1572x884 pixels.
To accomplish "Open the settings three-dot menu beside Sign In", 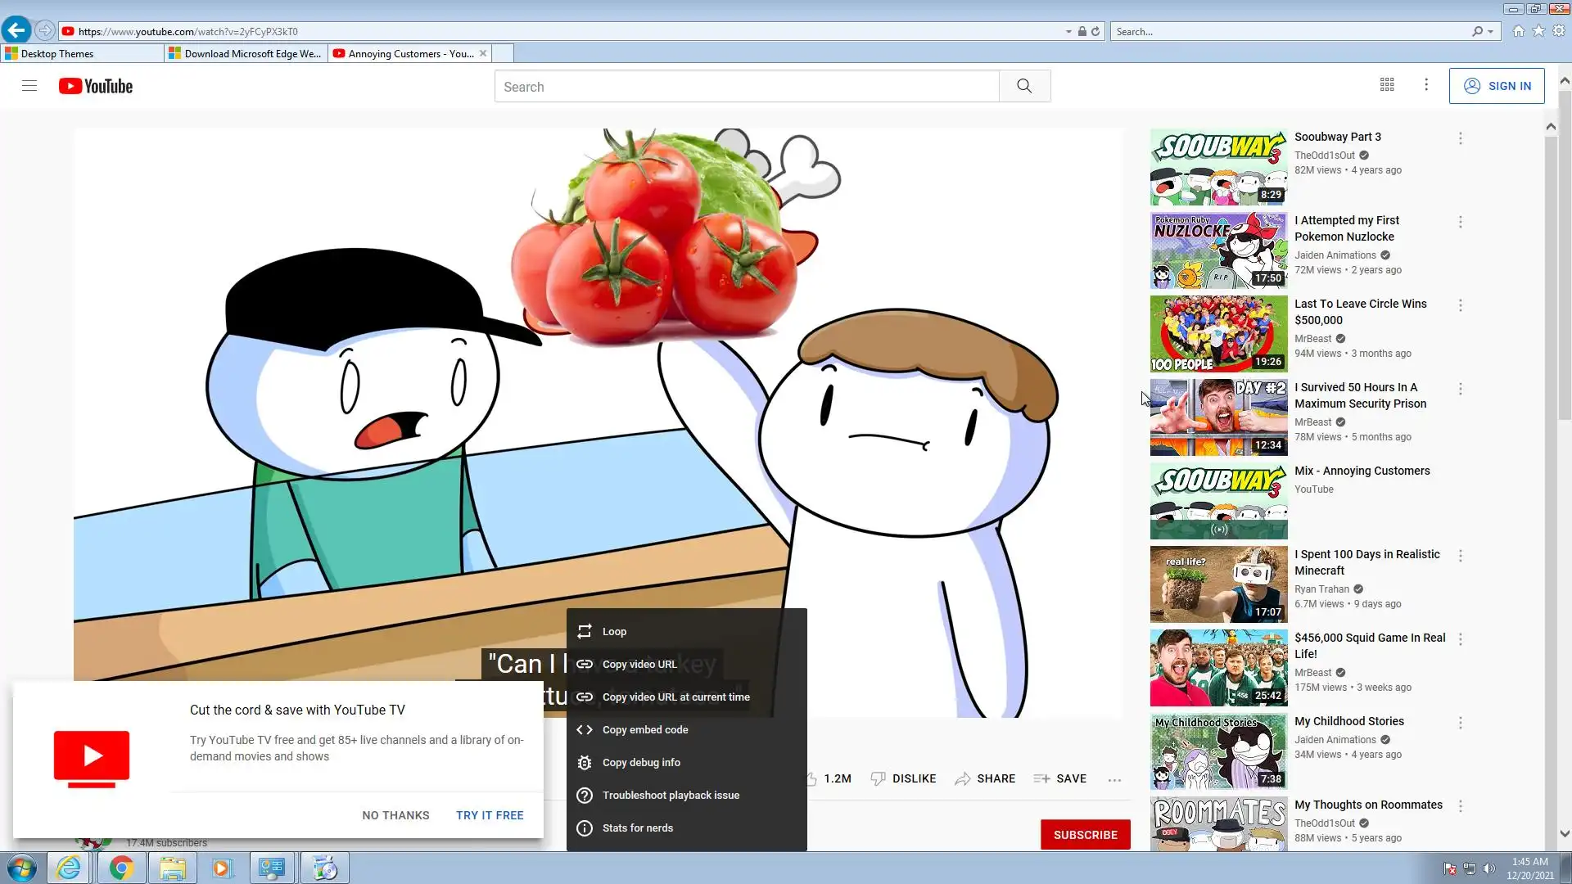I will click(x=1426, y=85).
